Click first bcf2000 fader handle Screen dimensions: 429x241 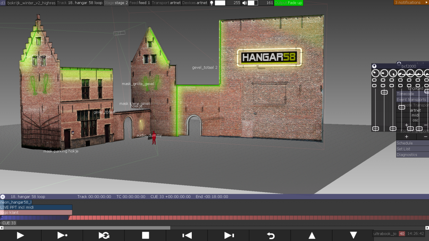pos(375,129)
